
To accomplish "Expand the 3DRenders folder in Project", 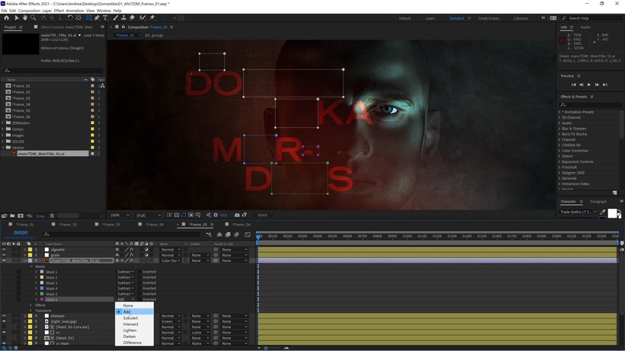I will point(3,123).
